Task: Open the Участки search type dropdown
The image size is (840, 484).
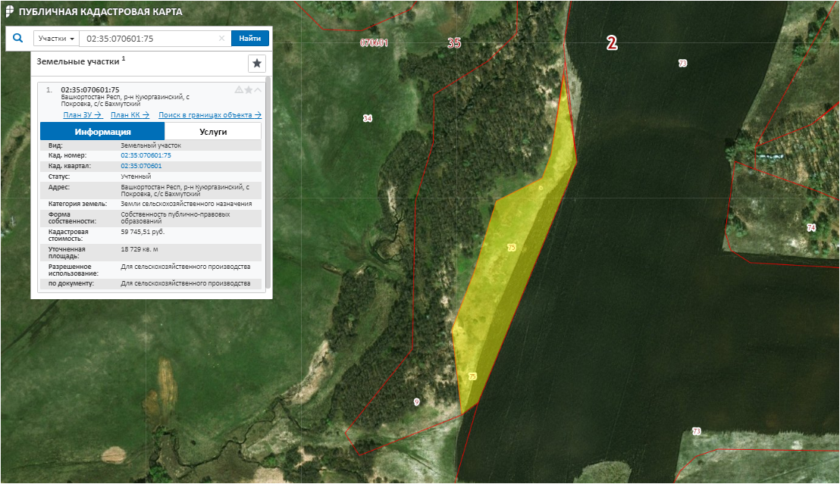Action: coord(56,39)
